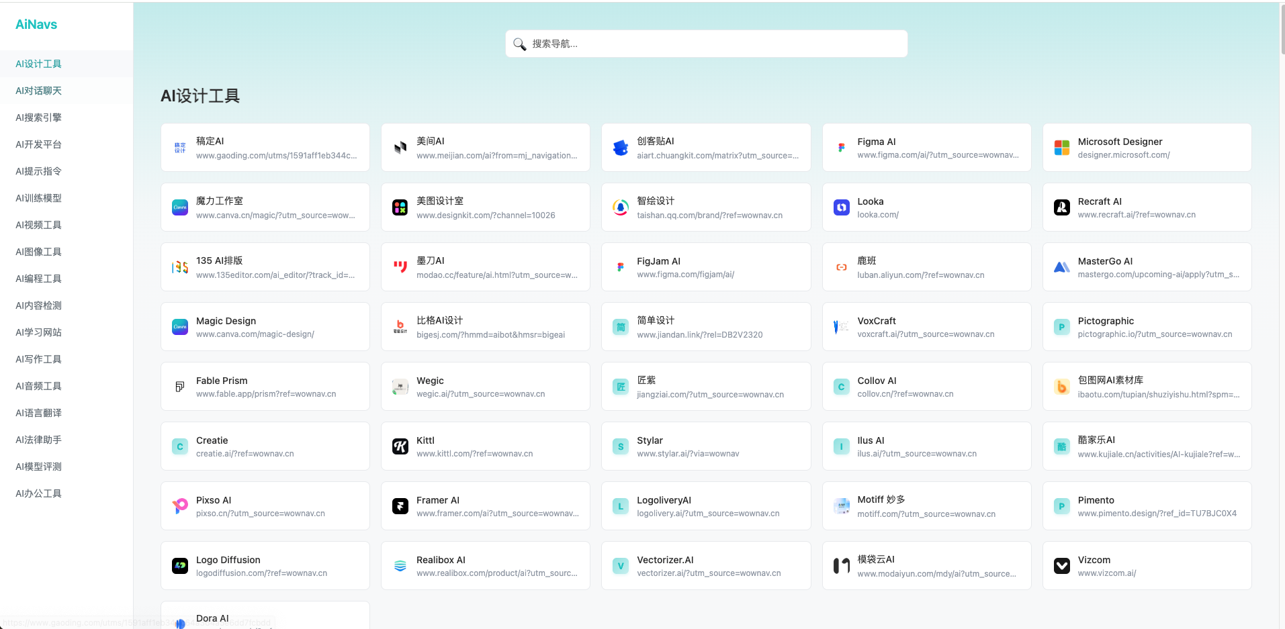Viewport: 1285px width, 629px height.
Task: Open AI视频工具 category
Action: [67, 225]
